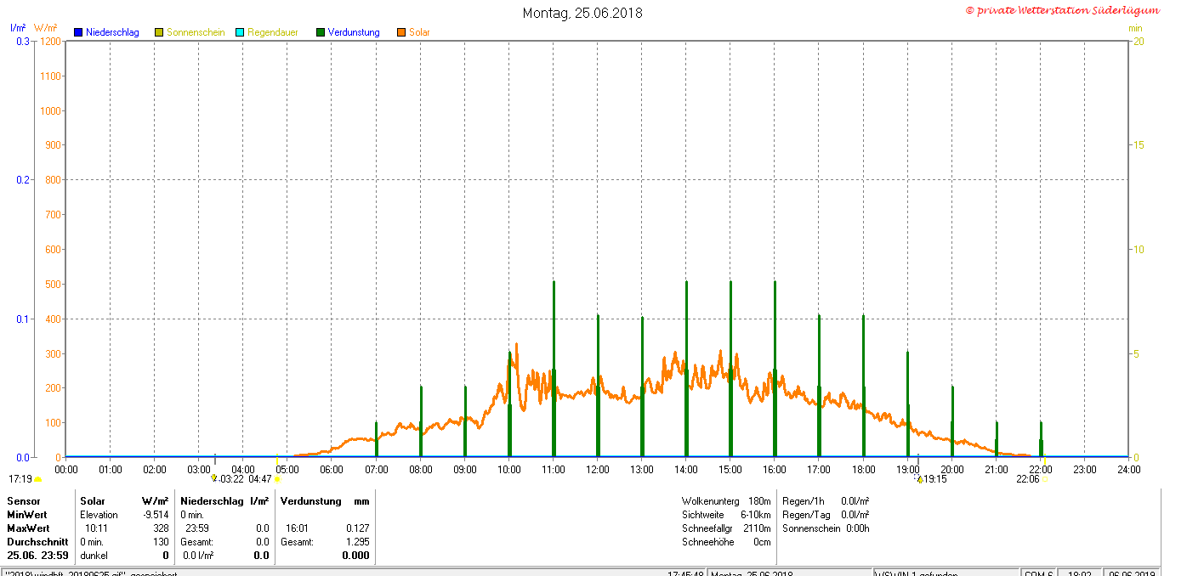Screen dimensions: 1187x576
Task: Click the sunset marker at 22:06
Action: coord(1044,479)
